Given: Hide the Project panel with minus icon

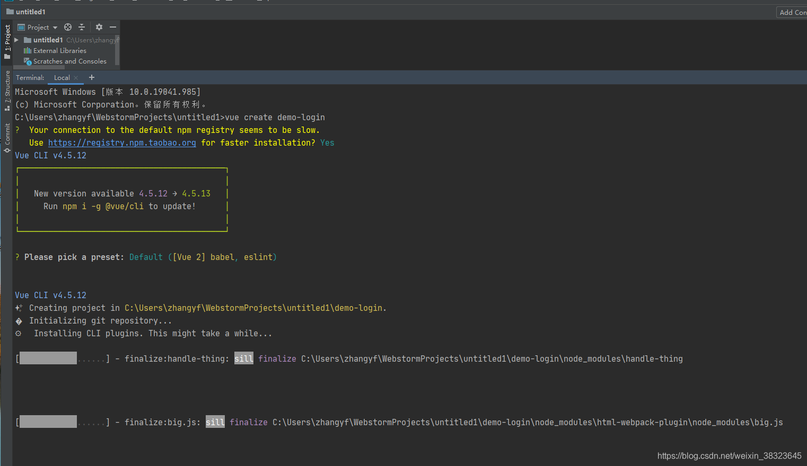Looking at the screenshot, I should click(113, 27).
